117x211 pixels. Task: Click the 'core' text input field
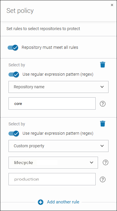pos(52,103)
